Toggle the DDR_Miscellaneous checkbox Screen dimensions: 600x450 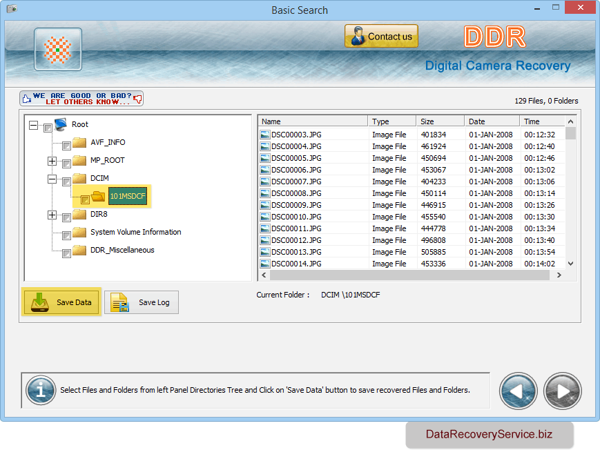[x=66, y=253]
